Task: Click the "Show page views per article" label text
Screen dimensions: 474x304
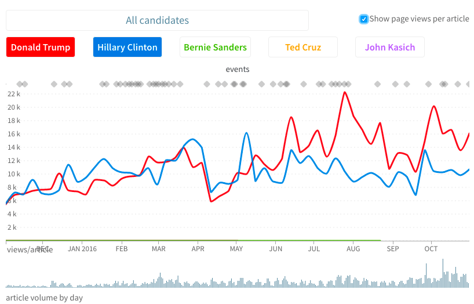Action: 419,19
